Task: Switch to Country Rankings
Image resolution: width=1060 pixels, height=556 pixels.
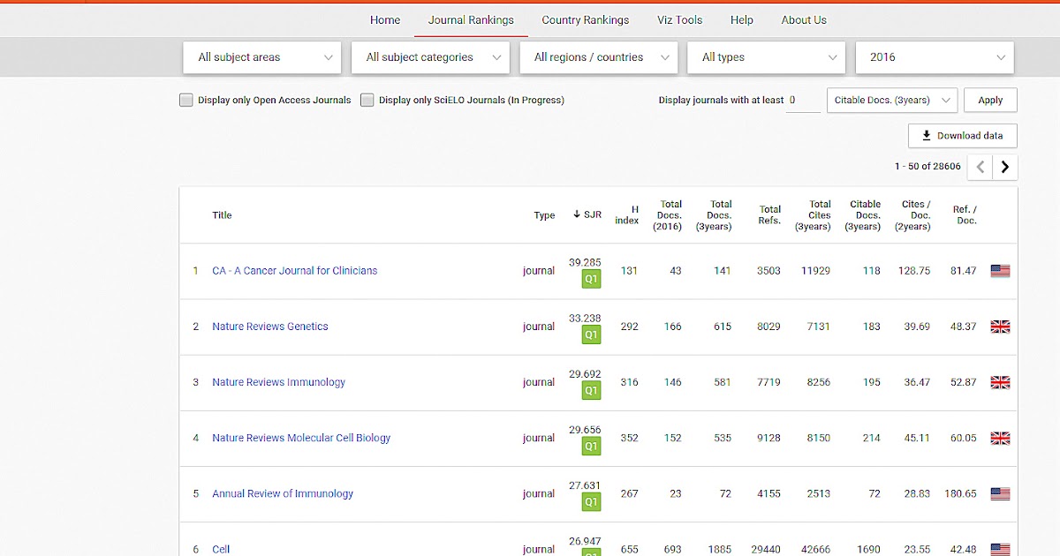Action: [585, 19]
